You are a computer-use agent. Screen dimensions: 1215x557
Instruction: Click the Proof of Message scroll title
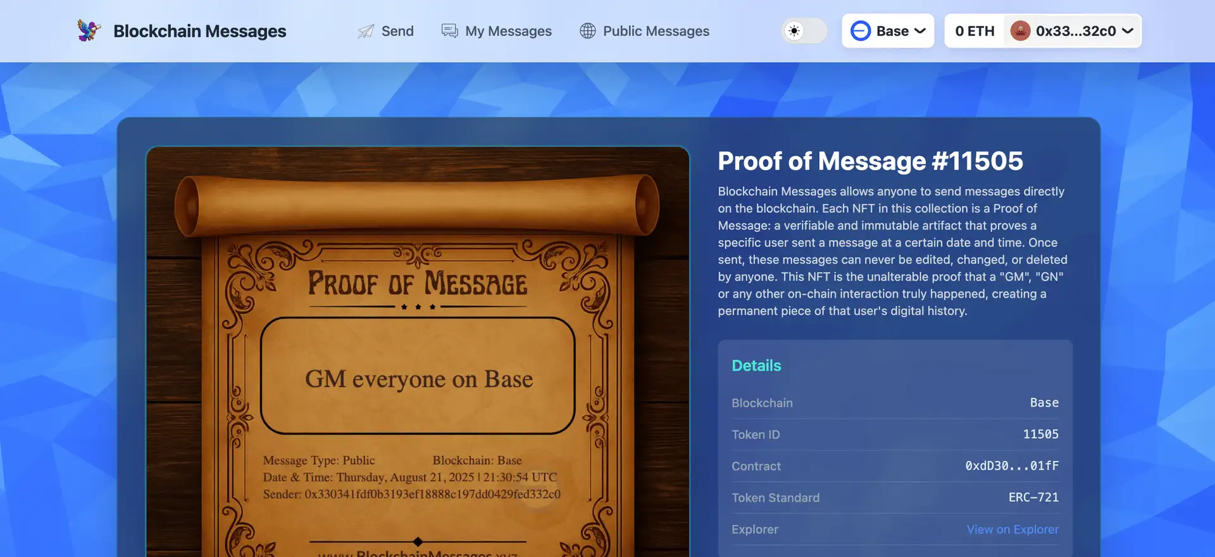[x=418, y=284]
